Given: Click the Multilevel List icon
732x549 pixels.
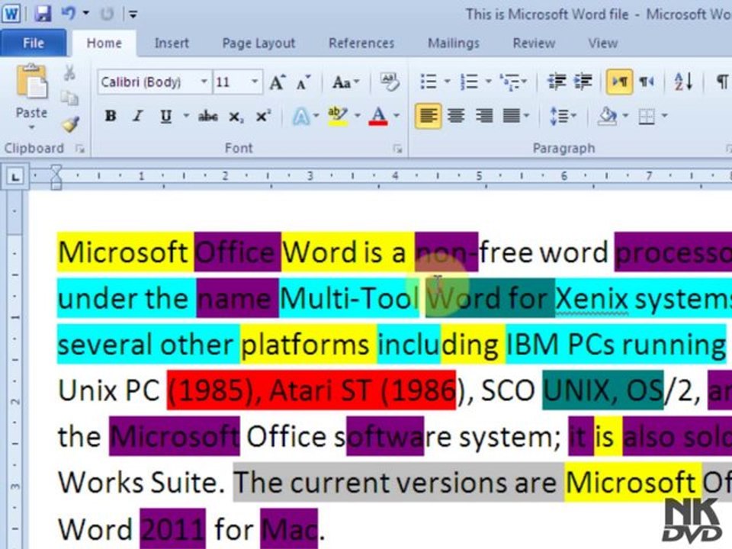Looking at the screenshot, I should (510, 82).
